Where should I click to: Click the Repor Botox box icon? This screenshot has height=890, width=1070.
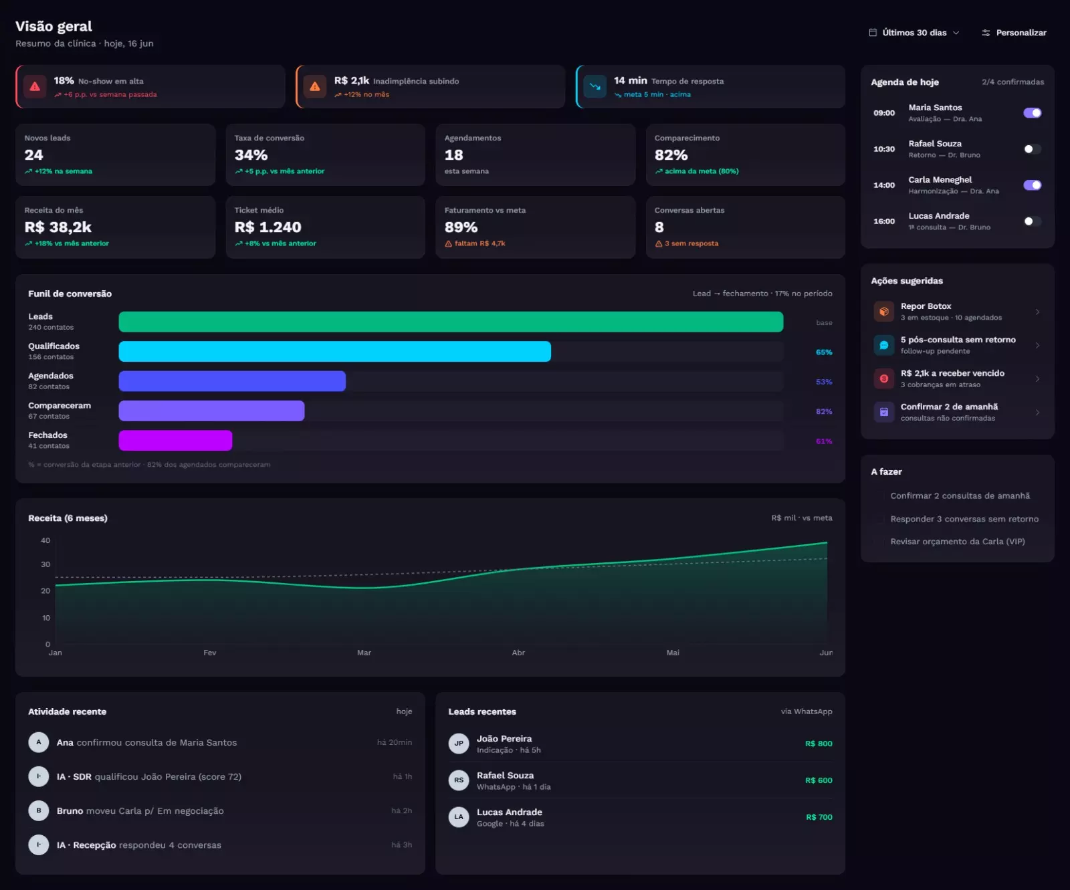[884, 312]
